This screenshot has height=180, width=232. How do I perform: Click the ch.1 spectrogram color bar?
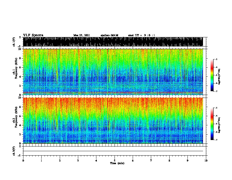tap(212, 75)
